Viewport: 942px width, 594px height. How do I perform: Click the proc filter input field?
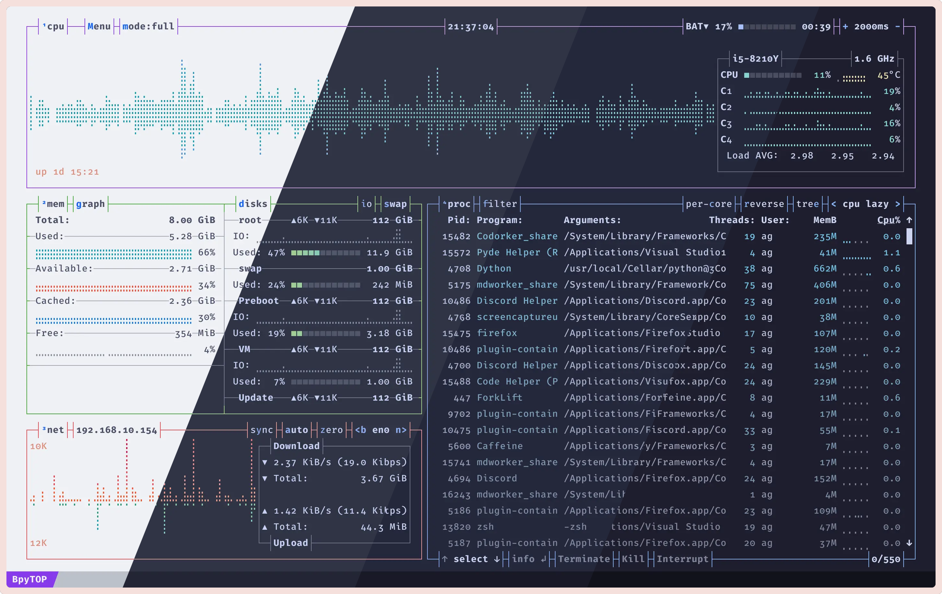[x=500, y=204]
